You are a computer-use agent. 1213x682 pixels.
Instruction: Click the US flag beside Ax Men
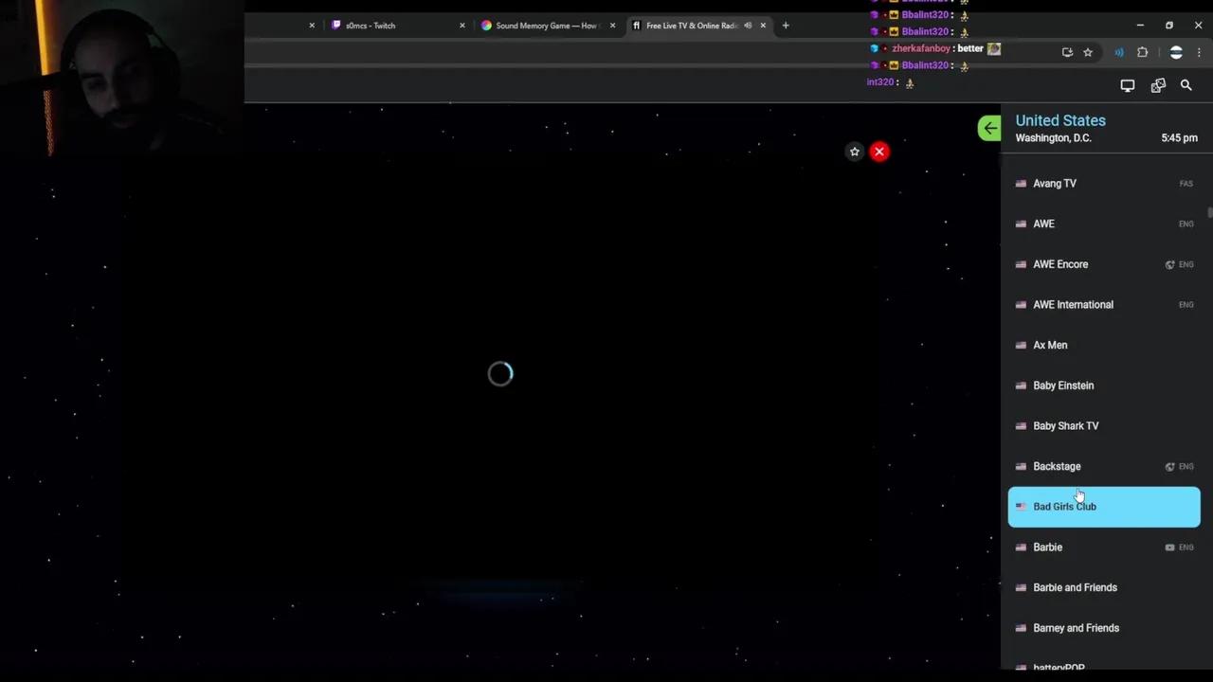pos(1021,345)
